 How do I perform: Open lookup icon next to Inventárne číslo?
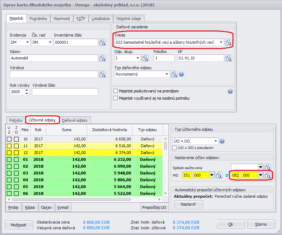102,43
